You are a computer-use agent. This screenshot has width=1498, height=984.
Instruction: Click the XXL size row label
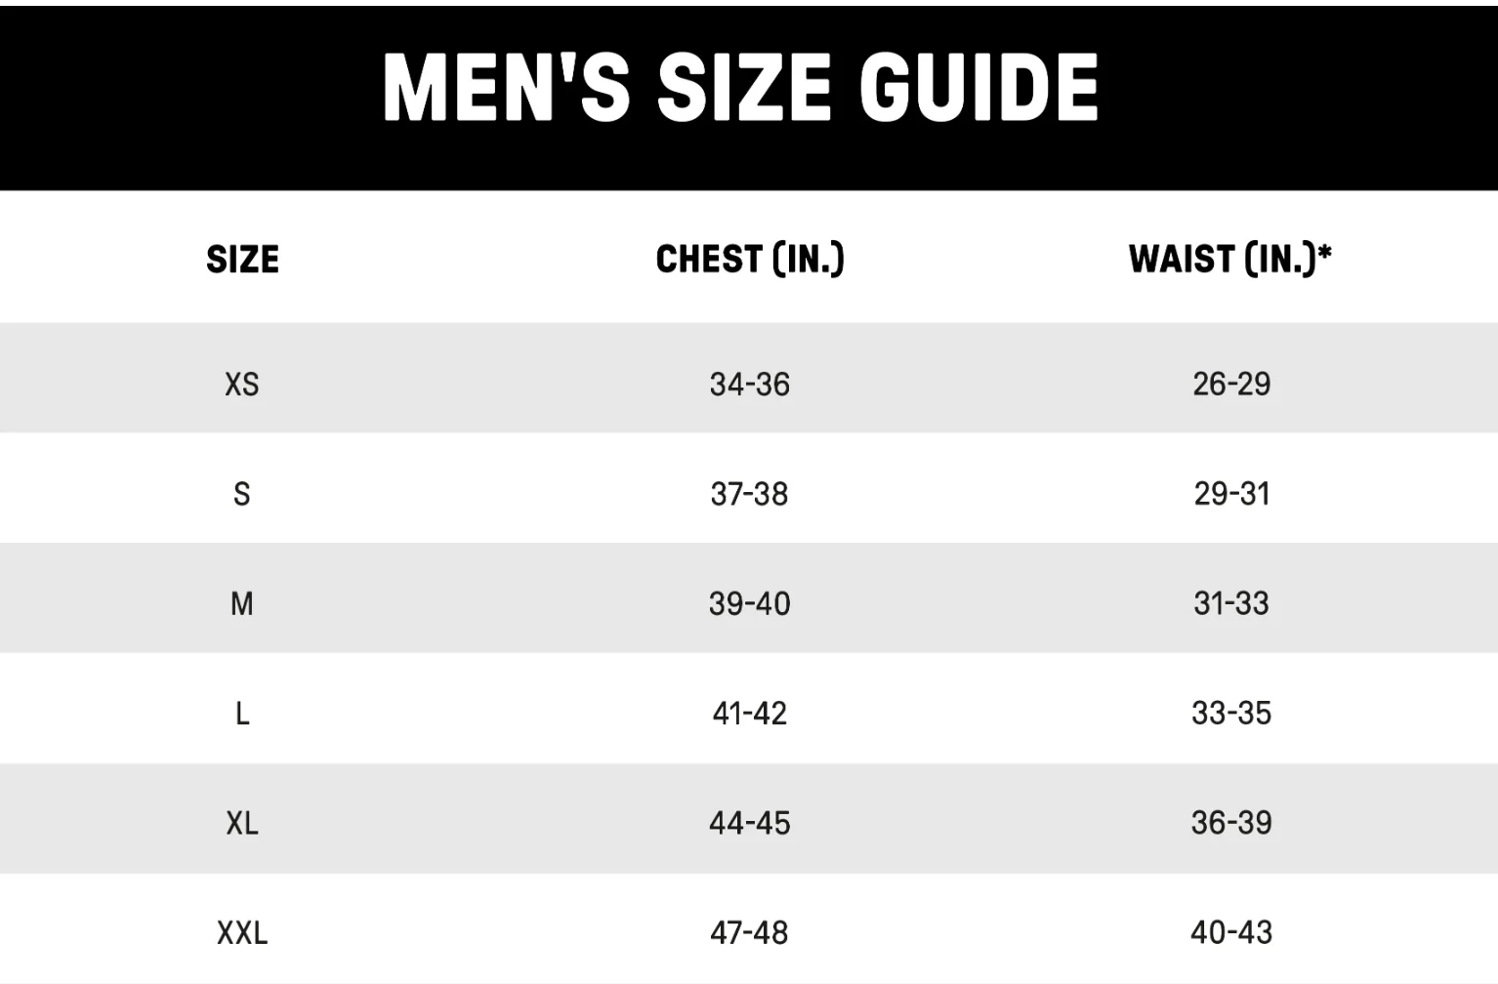242,933
